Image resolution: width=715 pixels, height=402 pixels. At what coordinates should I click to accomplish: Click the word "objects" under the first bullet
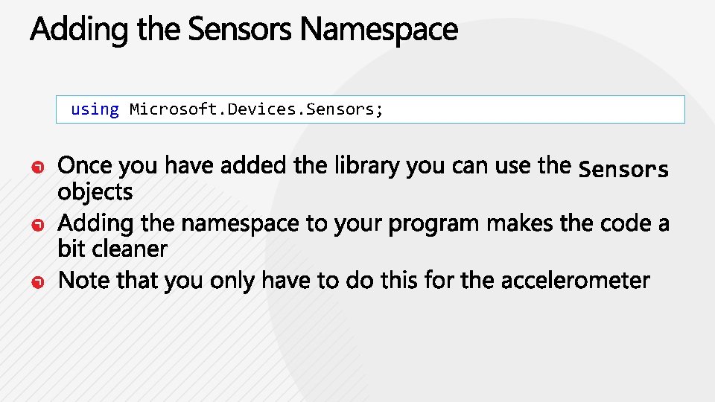[x=95, y=192]
